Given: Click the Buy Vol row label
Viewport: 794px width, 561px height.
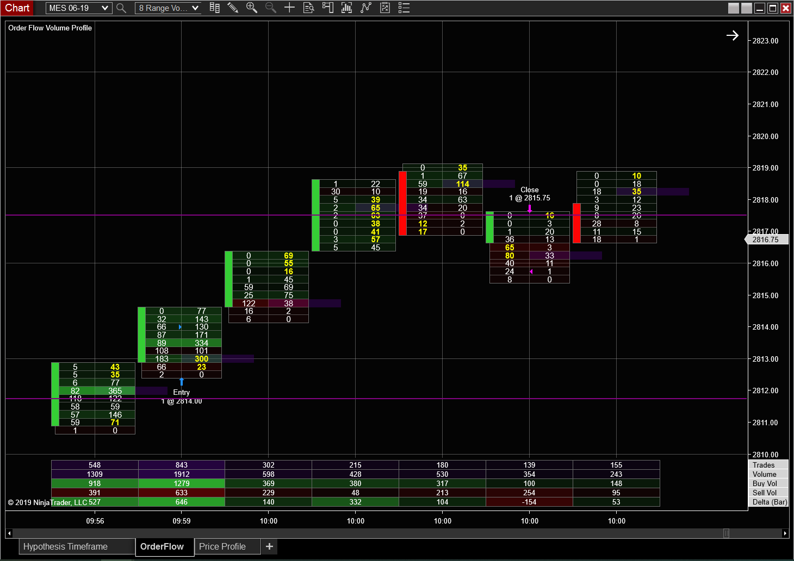Looking at the screenshot, I should tap(768, 483).
